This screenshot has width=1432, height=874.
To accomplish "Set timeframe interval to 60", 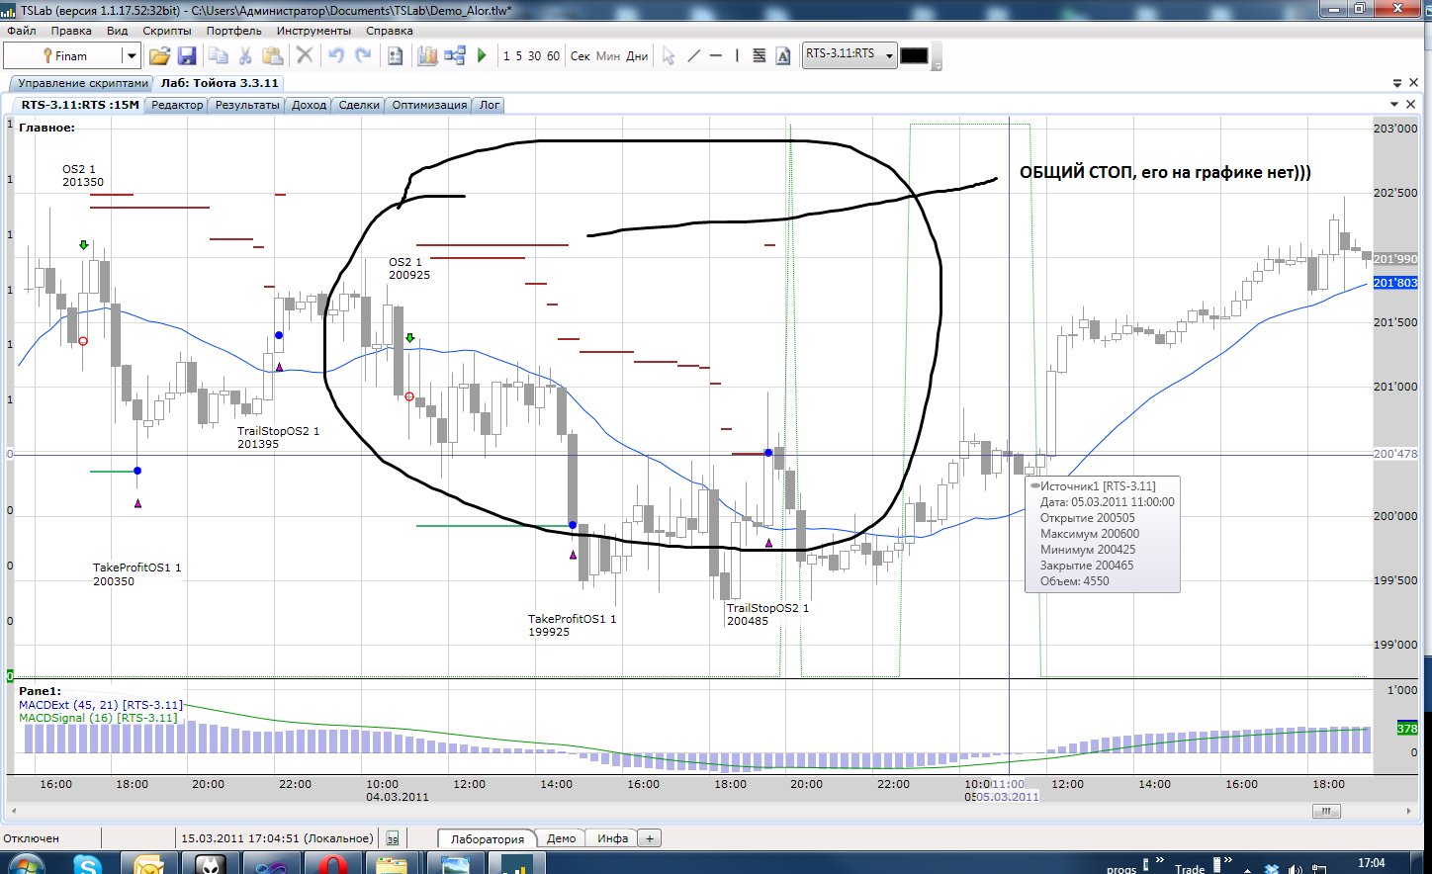I will (553, 56).
